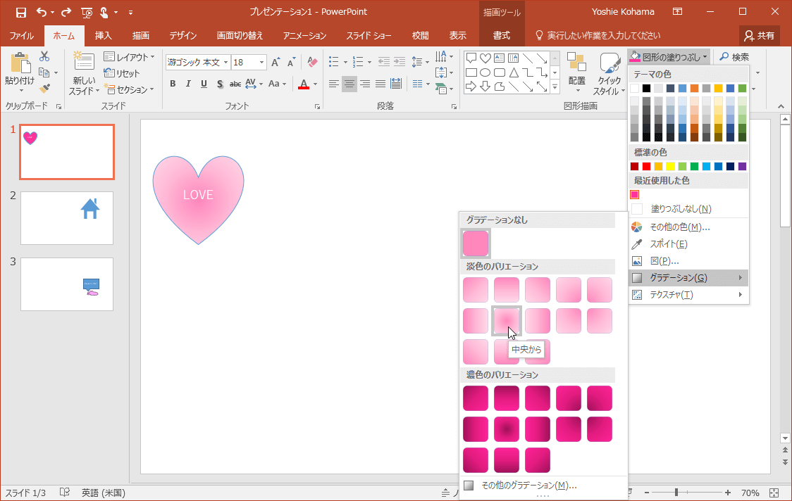Click the Save icon in title bar
Screen dimensions: 792x501
coord(20,12)
